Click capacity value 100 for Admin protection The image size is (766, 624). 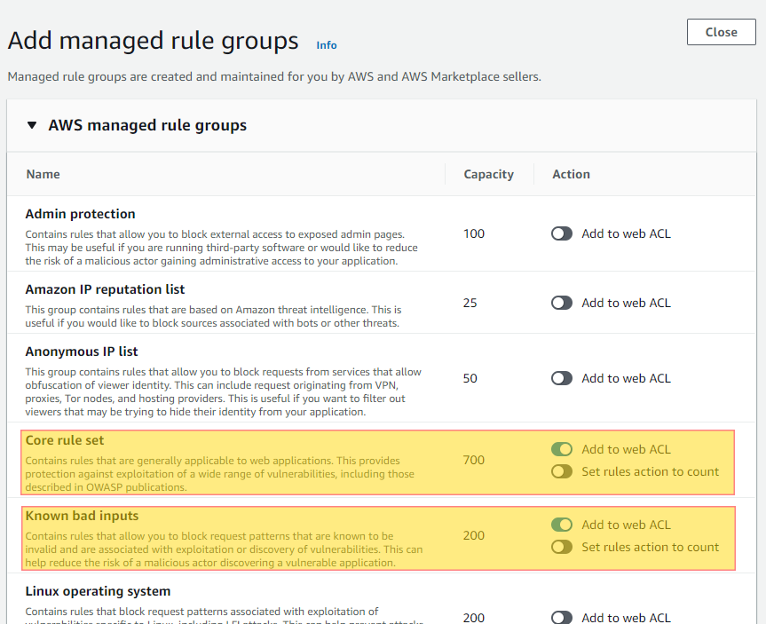click(x=474, y=233)
